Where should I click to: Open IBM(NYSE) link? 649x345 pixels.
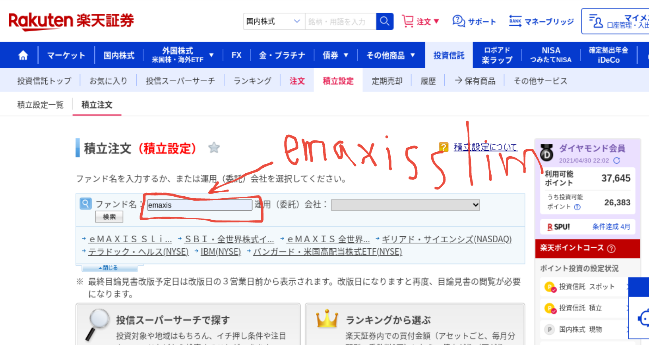(221, 252)
